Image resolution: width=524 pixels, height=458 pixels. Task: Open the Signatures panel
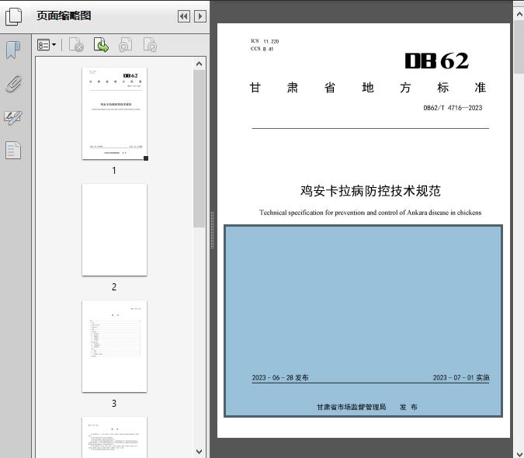[13, 117]
